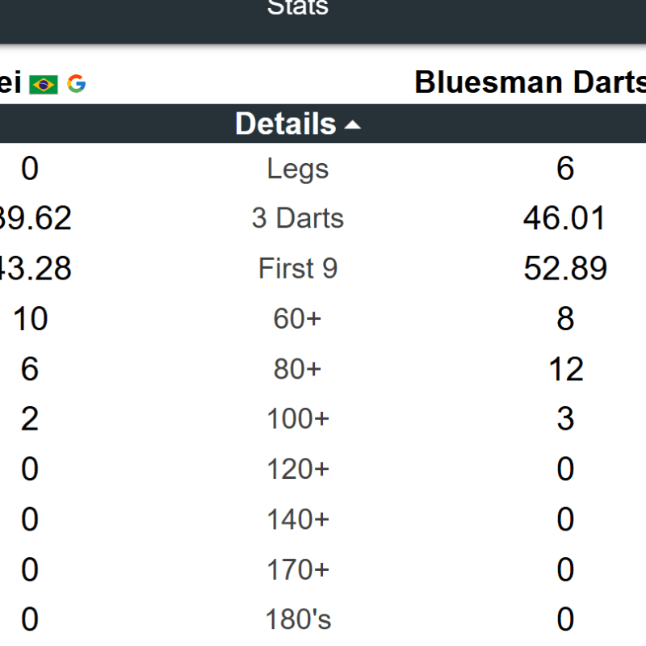This screenshot has height=646, width=646.
Task: Click the Details header label
Action: tap(286, 124)
